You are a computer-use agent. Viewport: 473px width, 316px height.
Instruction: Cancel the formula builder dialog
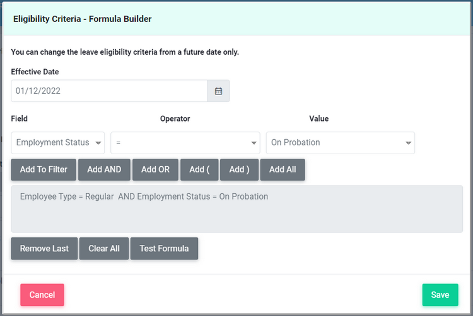[x=42, y=295]
